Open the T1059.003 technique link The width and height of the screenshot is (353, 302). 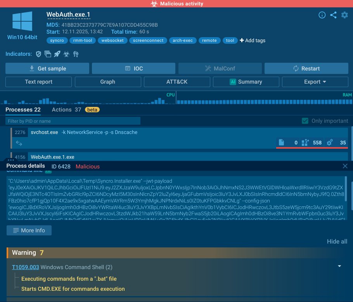pos(26,267)
